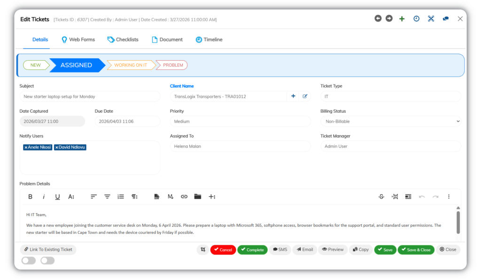
Task: Insert ordered list in editor
Action: pos(121,197)
